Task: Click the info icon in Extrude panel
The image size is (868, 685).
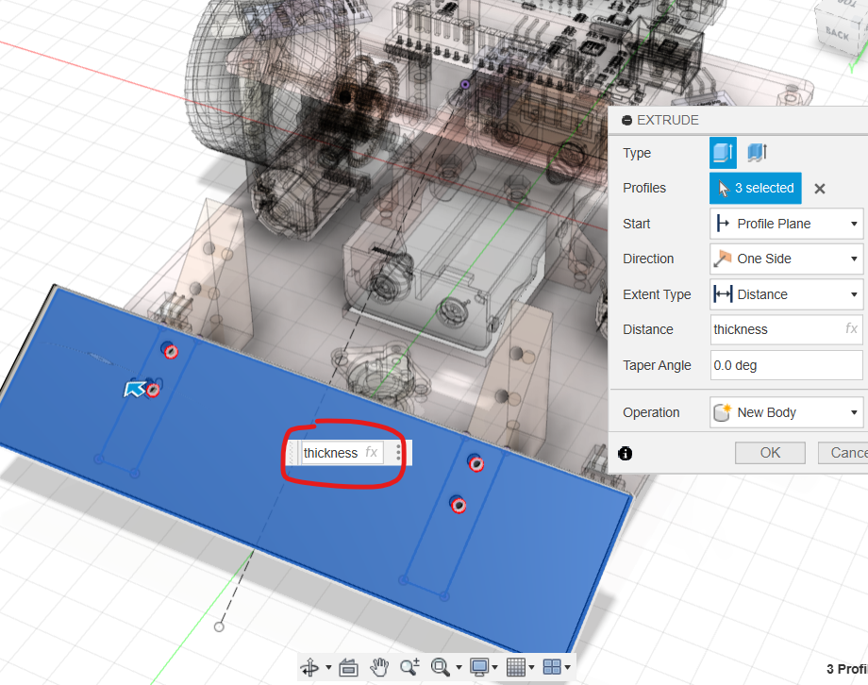Action: (625, 454)
